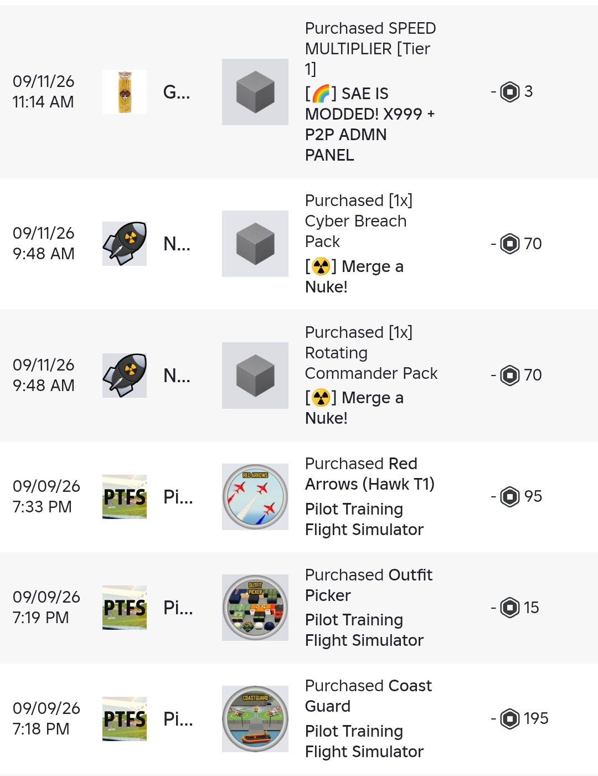Click gray cube placeholder for SPEED MULTIPLIER

[x=255, y=92]
